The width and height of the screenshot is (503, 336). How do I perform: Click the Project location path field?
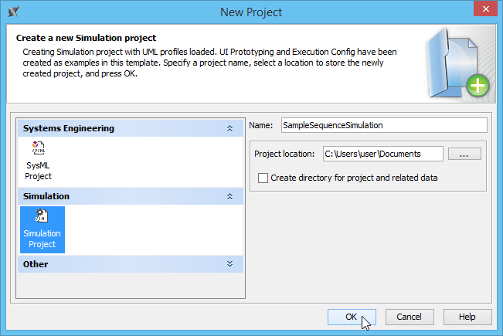pyautogui.click(x=382, y=154)
